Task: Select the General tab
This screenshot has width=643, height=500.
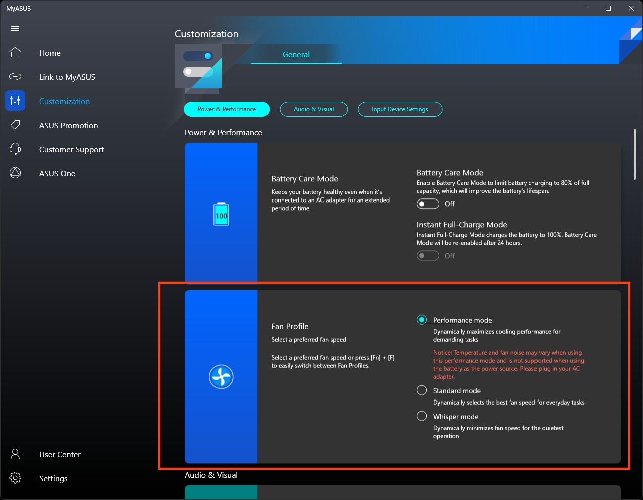Action: click(x=296, y=55)
